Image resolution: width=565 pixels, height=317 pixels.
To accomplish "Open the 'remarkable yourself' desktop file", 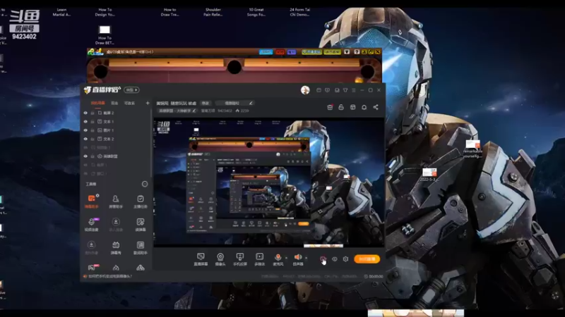I will [x=472, y=149].
